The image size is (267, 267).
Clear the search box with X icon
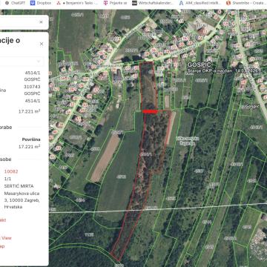41,22
